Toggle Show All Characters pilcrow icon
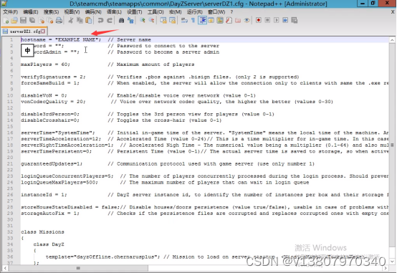Image resolution: width=397 pixels, height=273 pixels. (x=193, y=21)
